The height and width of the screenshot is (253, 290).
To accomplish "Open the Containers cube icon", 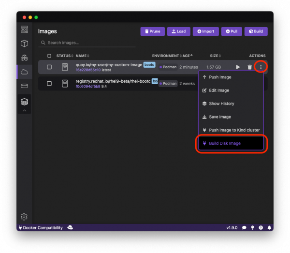I will tap(24, 44).
